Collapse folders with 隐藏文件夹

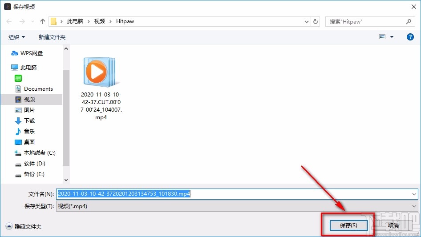tap(24, 226)
